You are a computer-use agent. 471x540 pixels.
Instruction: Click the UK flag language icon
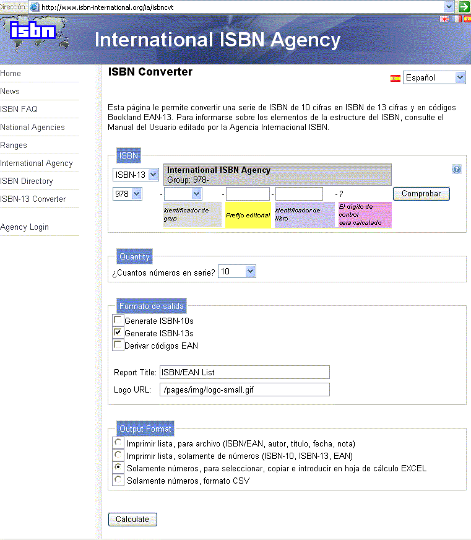444,19
